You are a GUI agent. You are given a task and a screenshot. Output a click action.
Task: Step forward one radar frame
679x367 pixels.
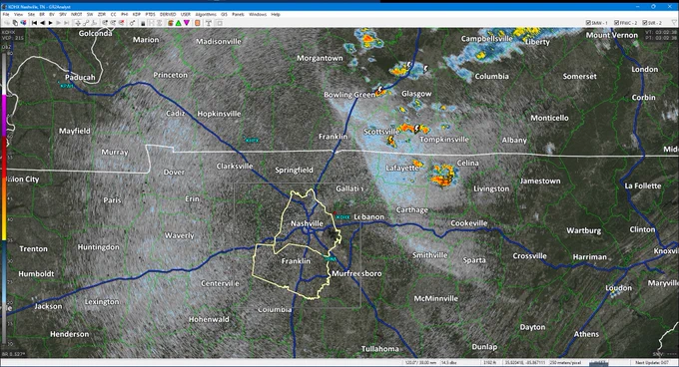coord(59,23)
